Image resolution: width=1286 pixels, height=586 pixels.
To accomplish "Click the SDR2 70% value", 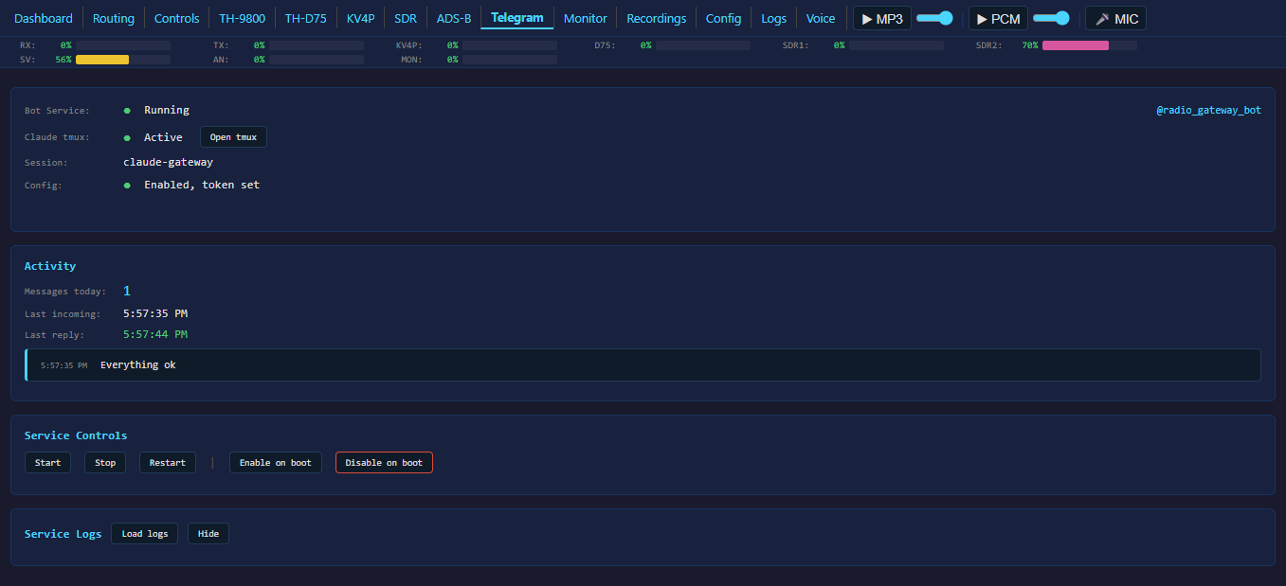I will [x=1030, y=45].
